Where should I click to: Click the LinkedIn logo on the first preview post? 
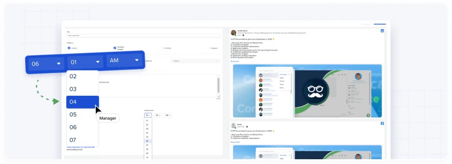click(382, 31)
